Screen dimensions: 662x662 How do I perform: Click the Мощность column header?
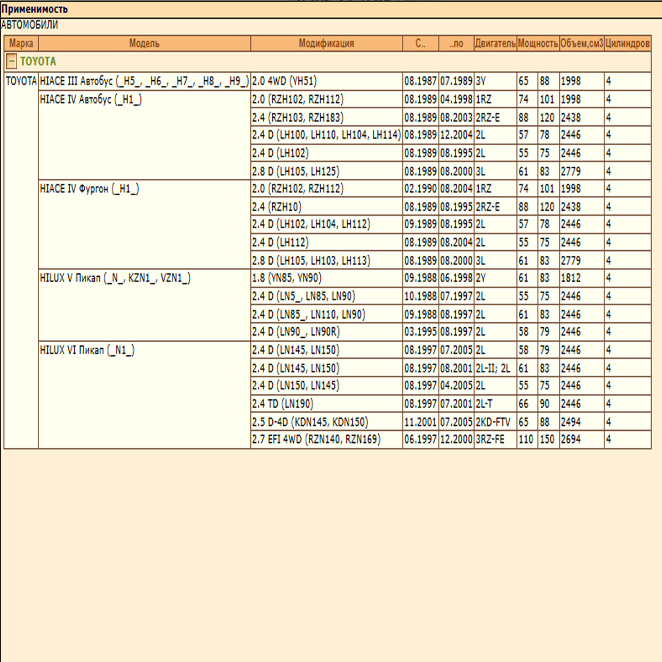click(x=538, y=43)
